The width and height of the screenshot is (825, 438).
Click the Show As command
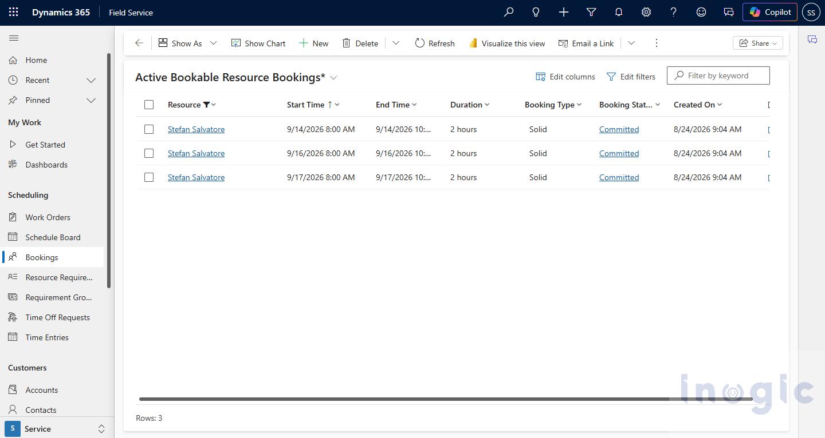point(180,43)
